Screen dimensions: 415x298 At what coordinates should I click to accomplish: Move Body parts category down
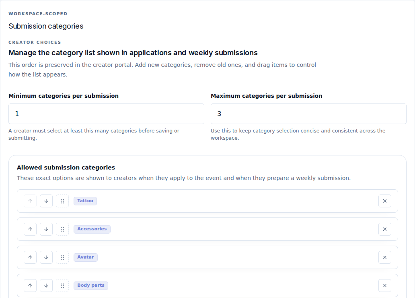click(46, 286)
